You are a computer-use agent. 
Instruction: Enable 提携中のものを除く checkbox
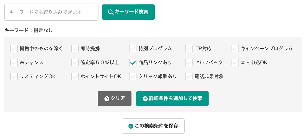(x=14, y=48)
